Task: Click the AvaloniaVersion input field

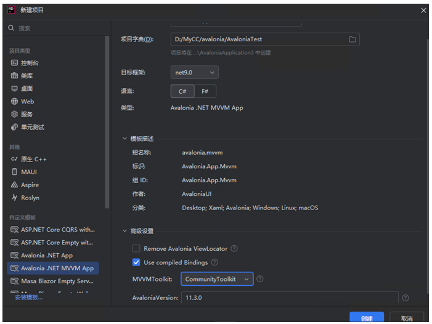Action: (x=290, y=298)
